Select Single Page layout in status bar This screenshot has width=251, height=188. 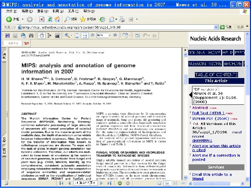pyautogui.click(x=160, y=183)
